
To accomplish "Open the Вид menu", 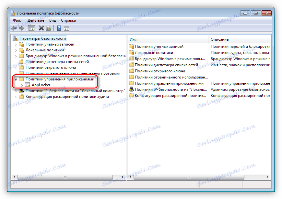I will (x=53, y=20).
